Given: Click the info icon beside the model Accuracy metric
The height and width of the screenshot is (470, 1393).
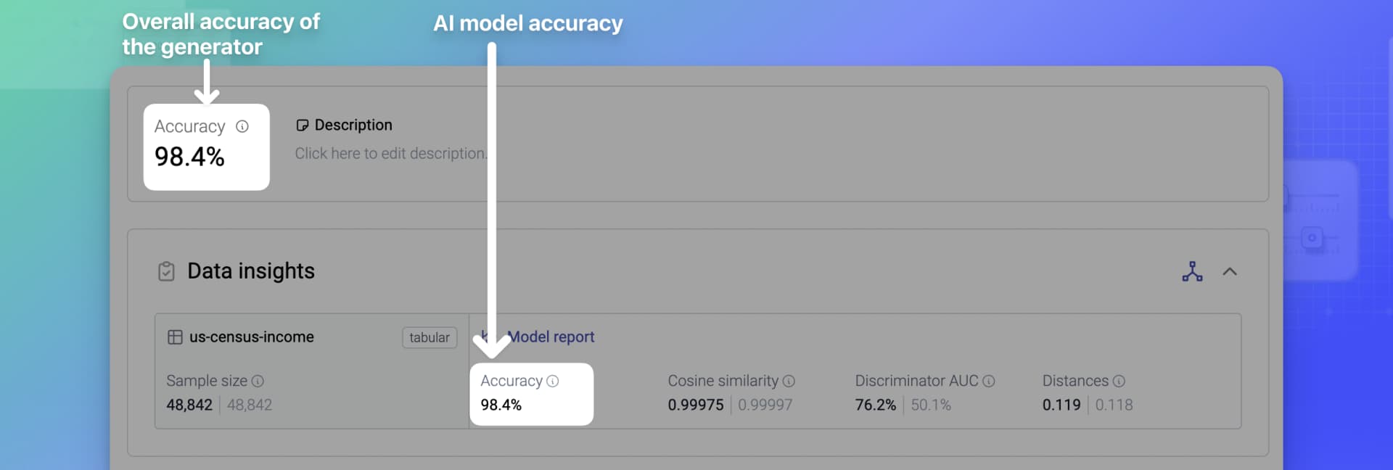Looking at the screenshot, I should (x=553, y=381).
